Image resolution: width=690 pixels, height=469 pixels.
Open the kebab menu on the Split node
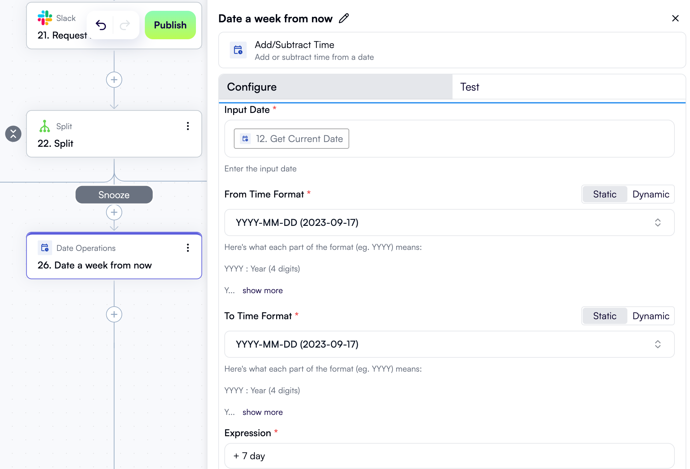[188, 126]
